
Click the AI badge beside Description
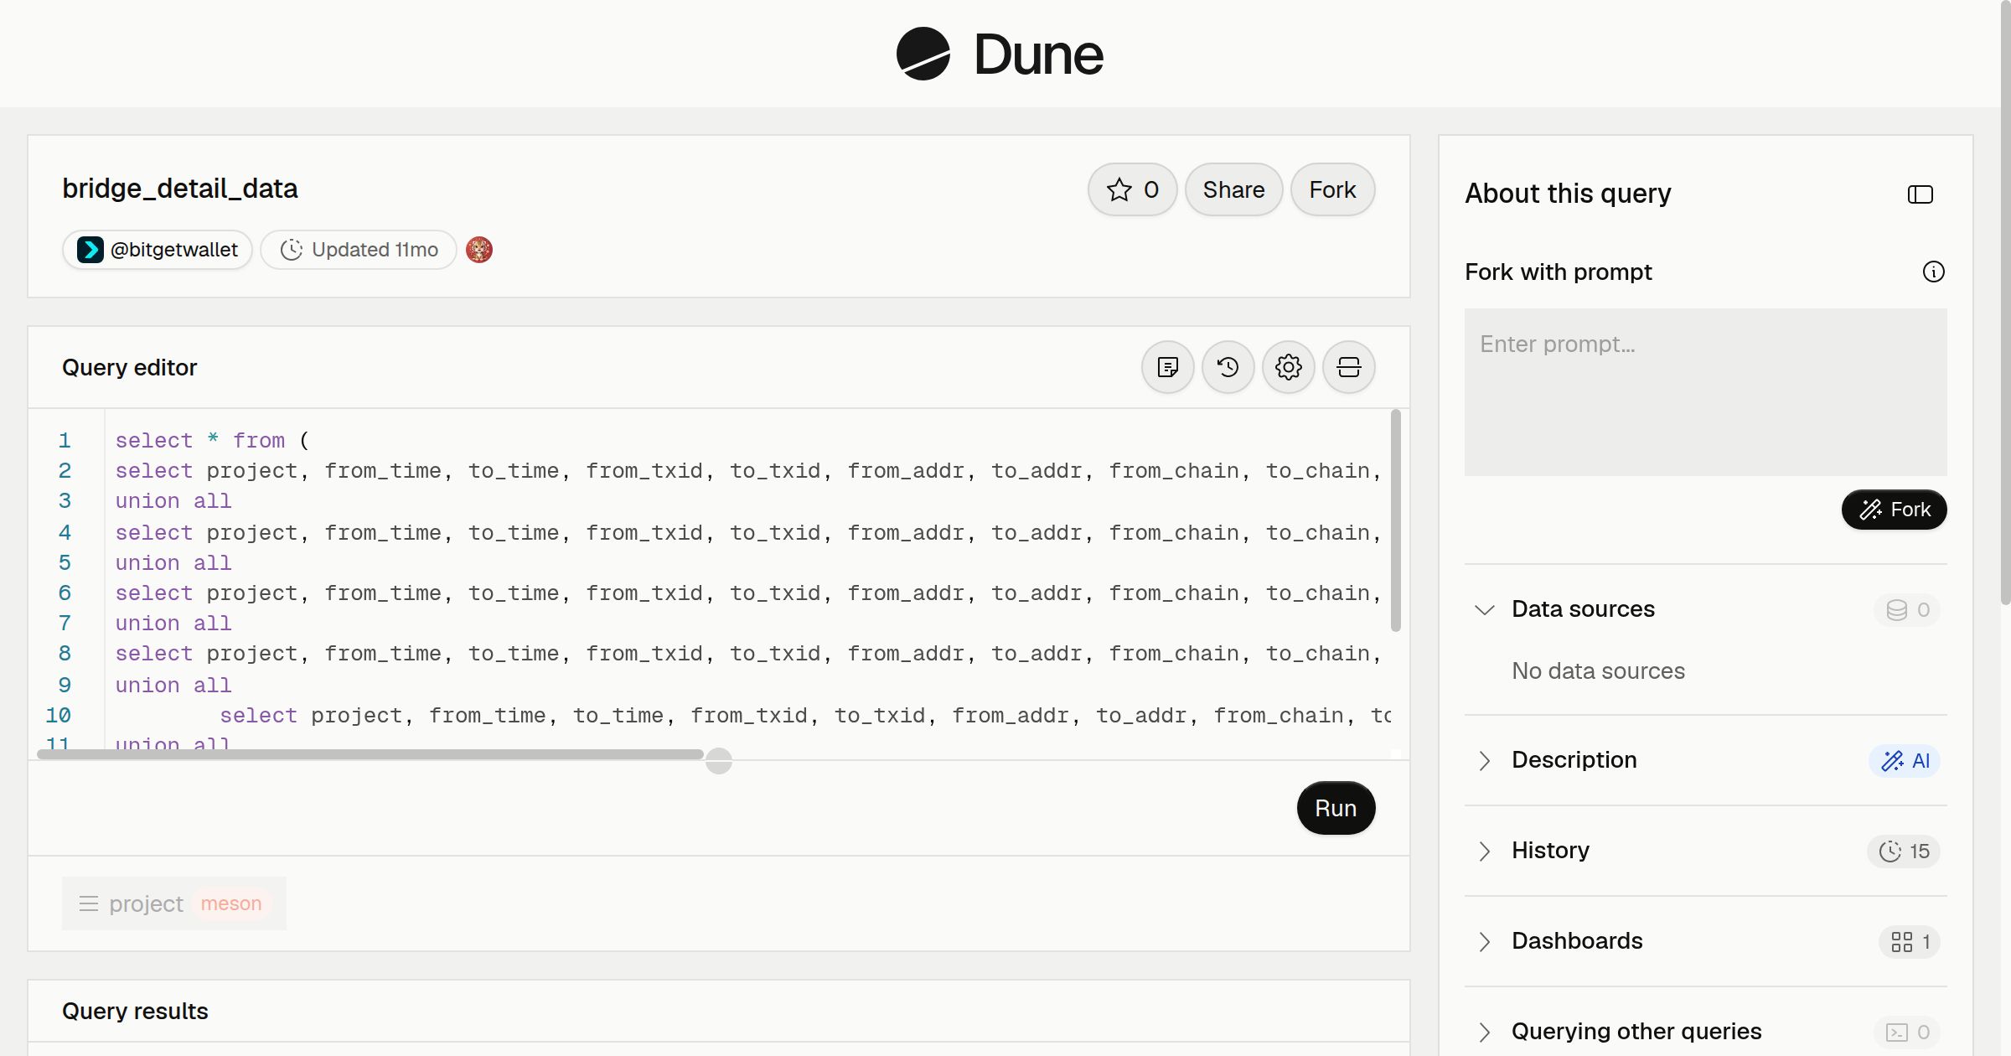(1905, 760)
